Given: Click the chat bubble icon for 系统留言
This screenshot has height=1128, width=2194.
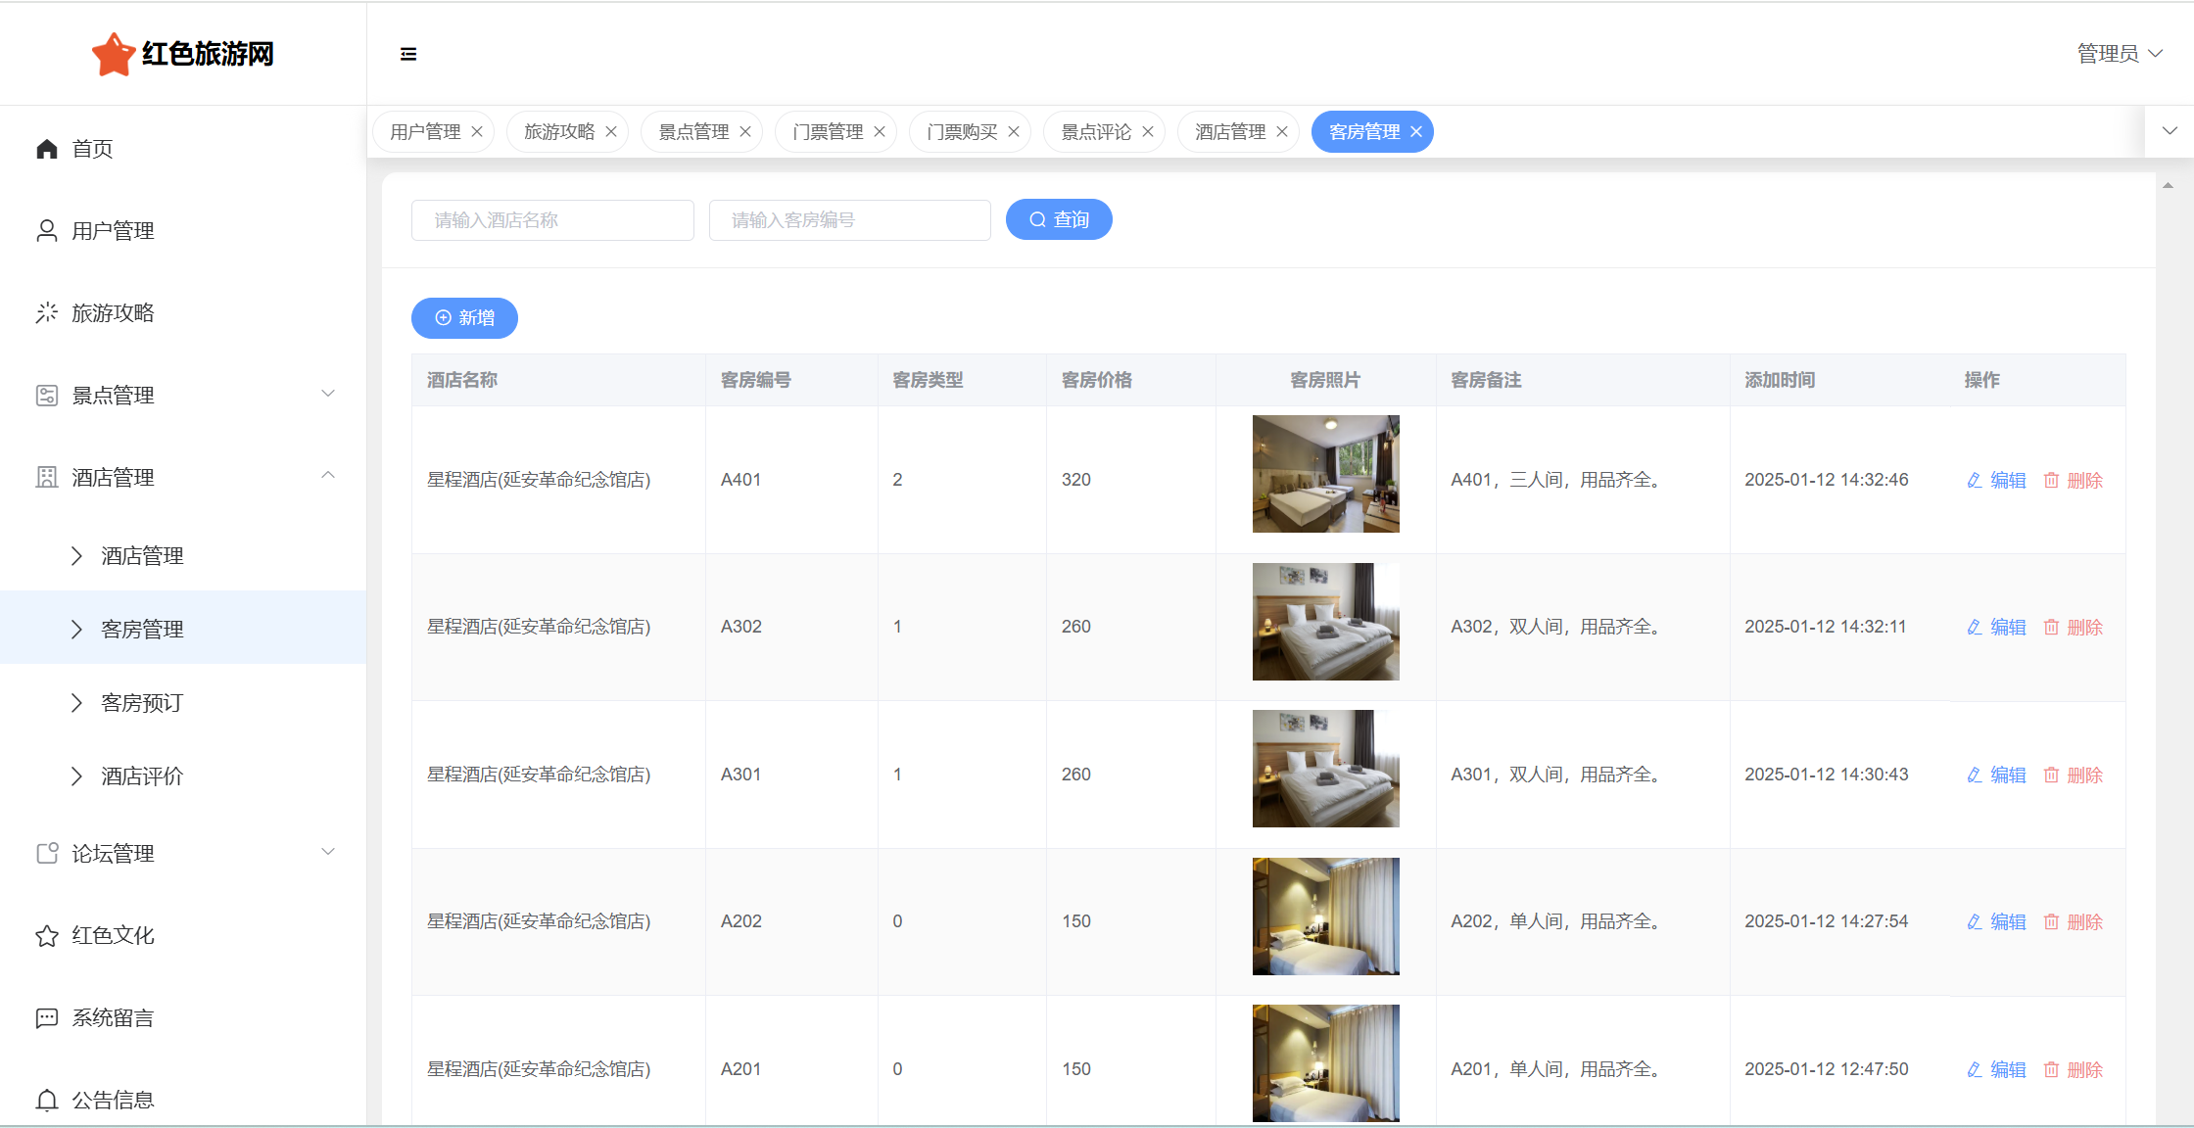Looking at the screenshot, I should point(46,1018).
